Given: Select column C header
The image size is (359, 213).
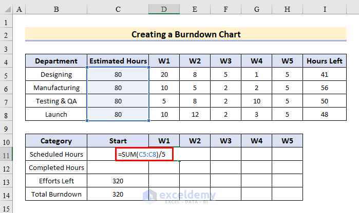Looking at the screenshot, I should pos(118,10).
